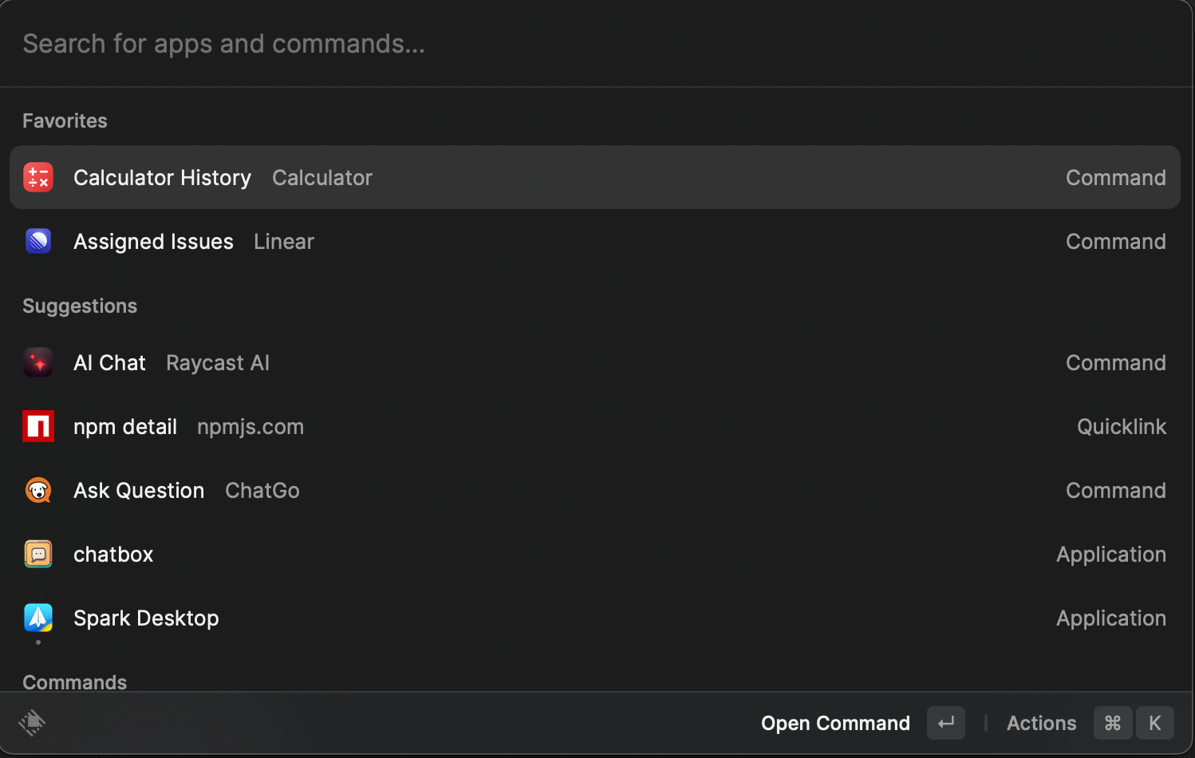1195x758 pixels.
Task: Select the Calculator History row
Action: [595, 177]
